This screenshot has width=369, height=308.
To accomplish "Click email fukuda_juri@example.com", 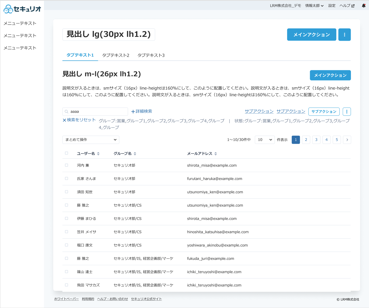I will click(x=210, y=259).
